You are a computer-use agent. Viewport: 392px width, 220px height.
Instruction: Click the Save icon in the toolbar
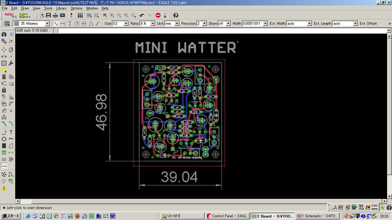tap(48, 15)
